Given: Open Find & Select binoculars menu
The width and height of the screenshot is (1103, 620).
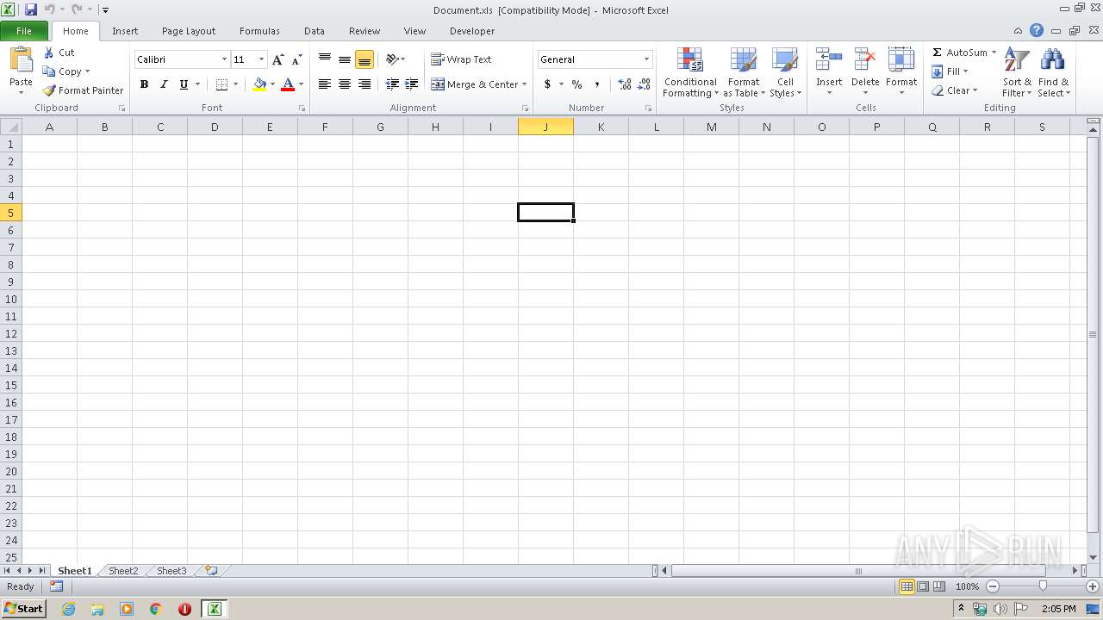Looking at the screenshot, I should pos(1053,72).
